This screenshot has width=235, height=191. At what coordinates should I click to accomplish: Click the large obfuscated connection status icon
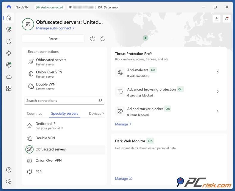pos(28,24)
